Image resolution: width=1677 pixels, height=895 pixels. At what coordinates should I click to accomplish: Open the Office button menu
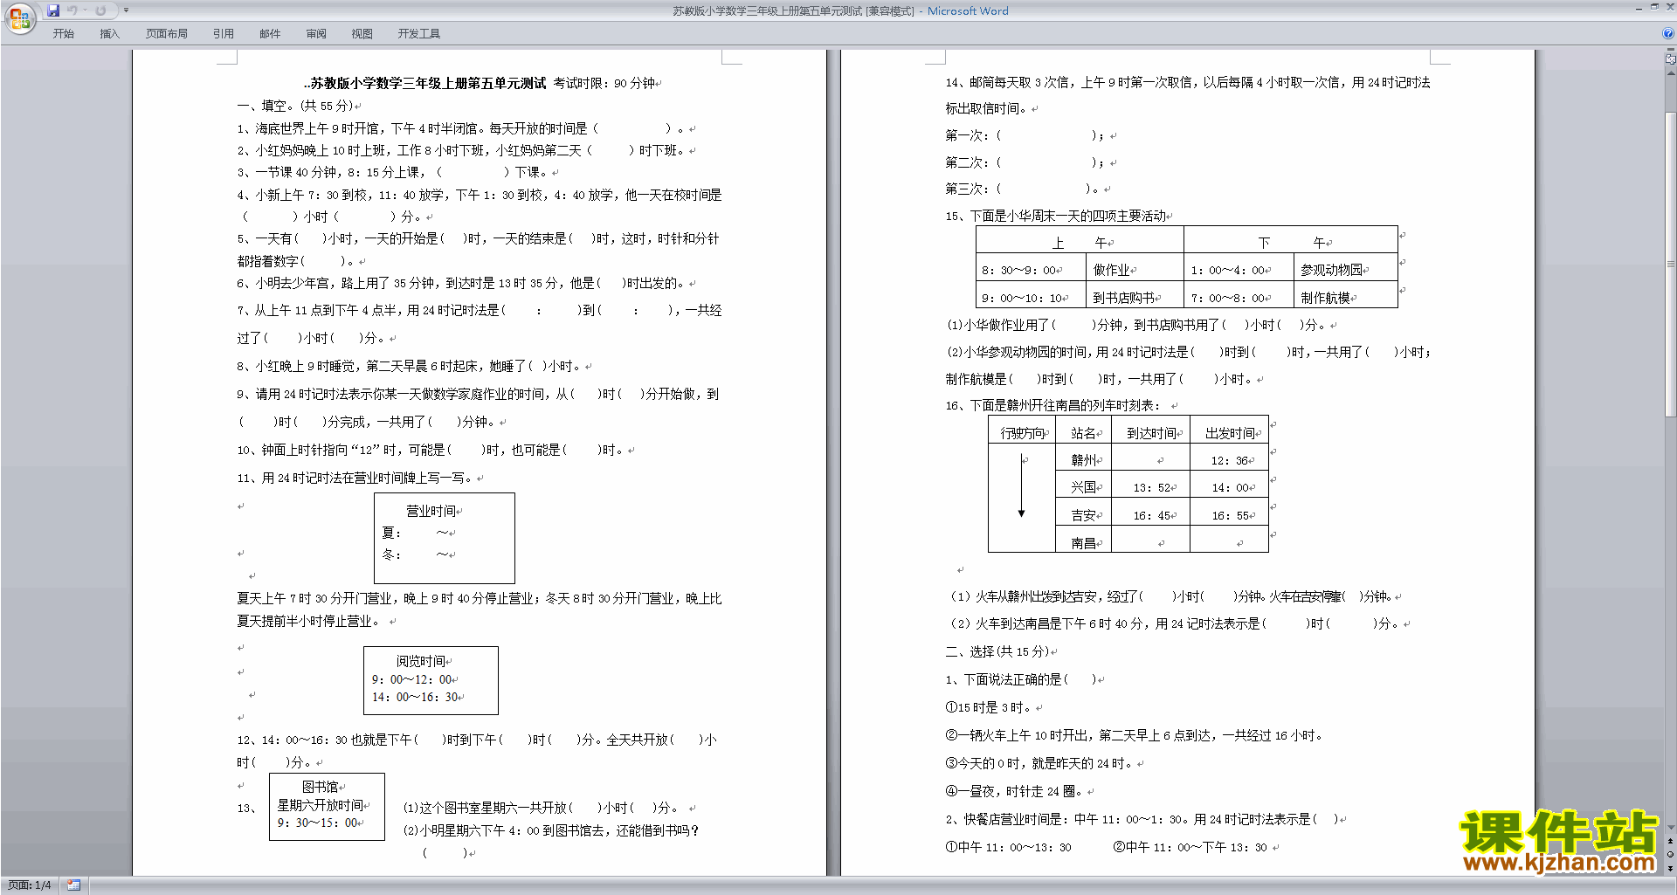pos(19,17)
